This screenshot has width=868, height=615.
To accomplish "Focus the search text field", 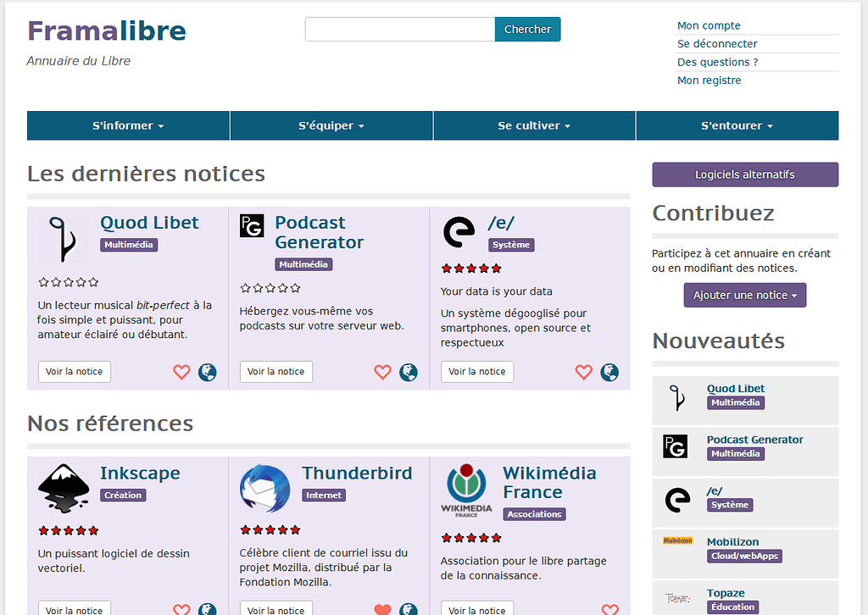I will (x=399, y=29).
